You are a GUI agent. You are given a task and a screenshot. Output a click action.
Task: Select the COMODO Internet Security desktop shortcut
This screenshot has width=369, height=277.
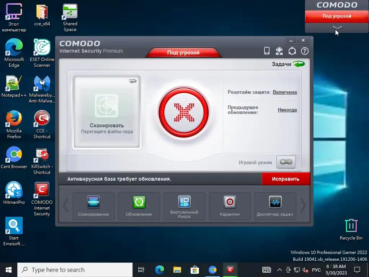coord(42,199)
